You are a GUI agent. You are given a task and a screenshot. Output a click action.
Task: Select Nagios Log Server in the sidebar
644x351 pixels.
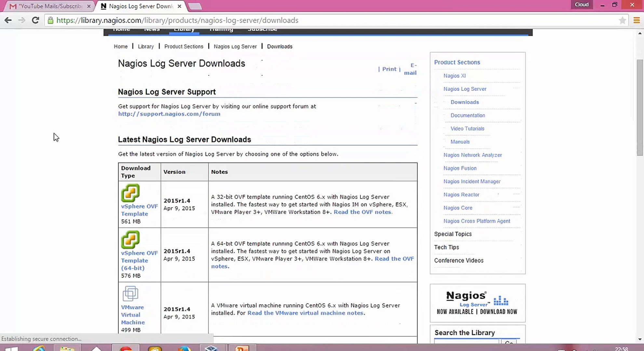coord(465,89)
